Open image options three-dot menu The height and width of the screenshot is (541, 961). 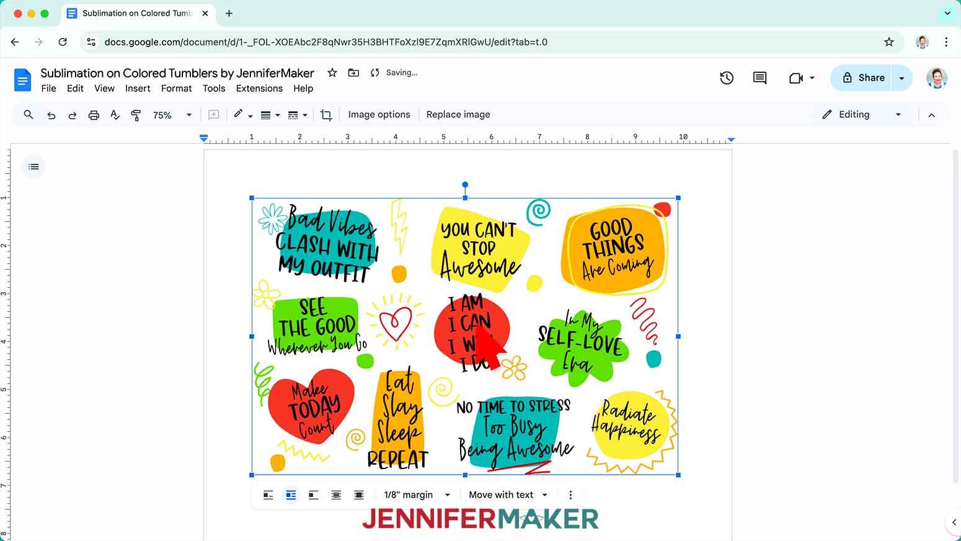570,495
